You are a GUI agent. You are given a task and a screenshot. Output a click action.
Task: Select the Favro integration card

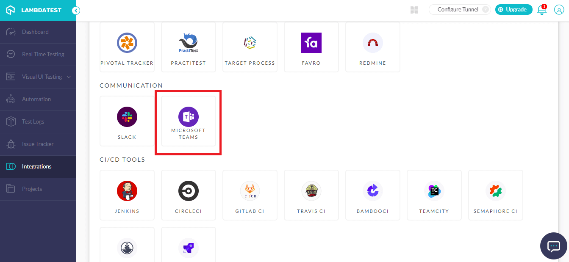311,47
